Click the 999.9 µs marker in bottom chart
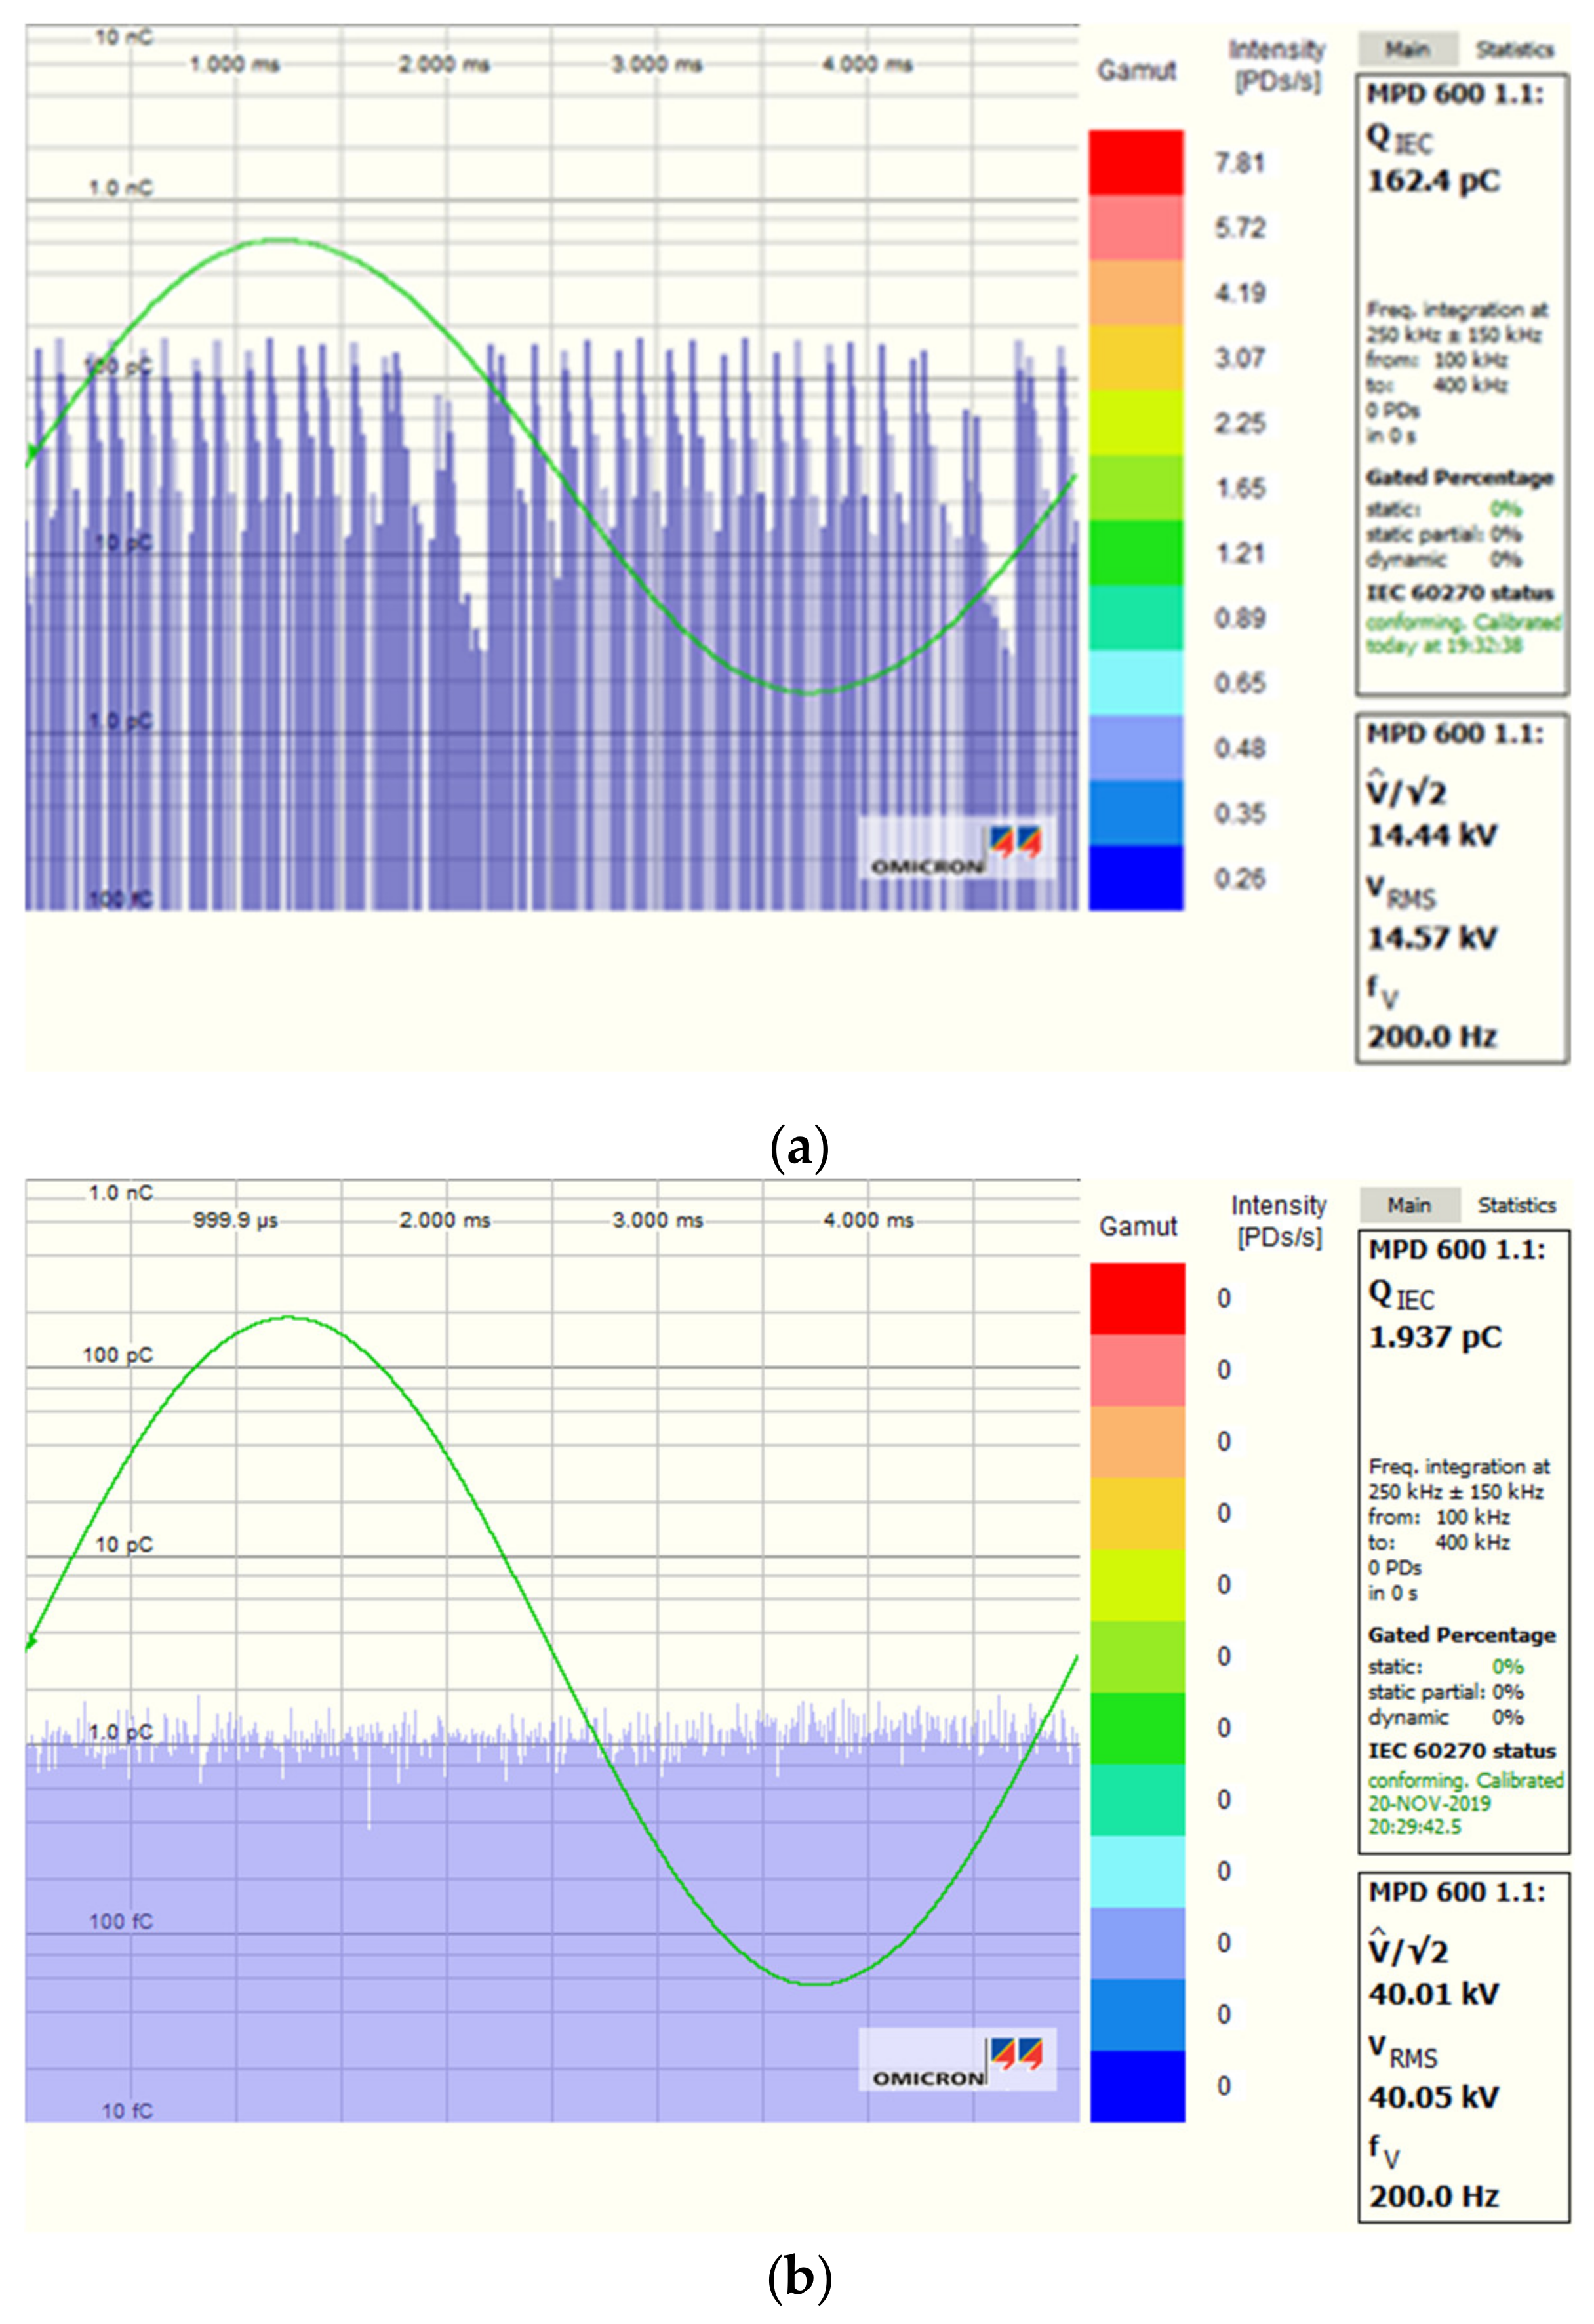 coord(236,1220)
